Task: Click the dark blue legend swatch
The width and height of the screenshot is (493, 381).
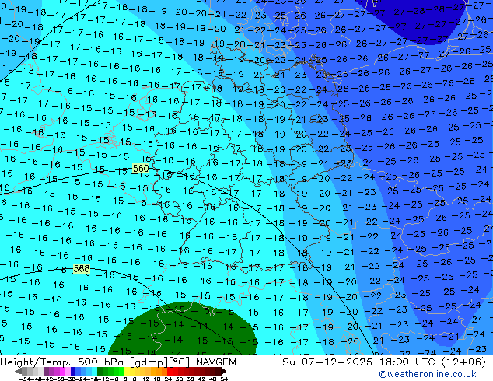Action: 73,371
